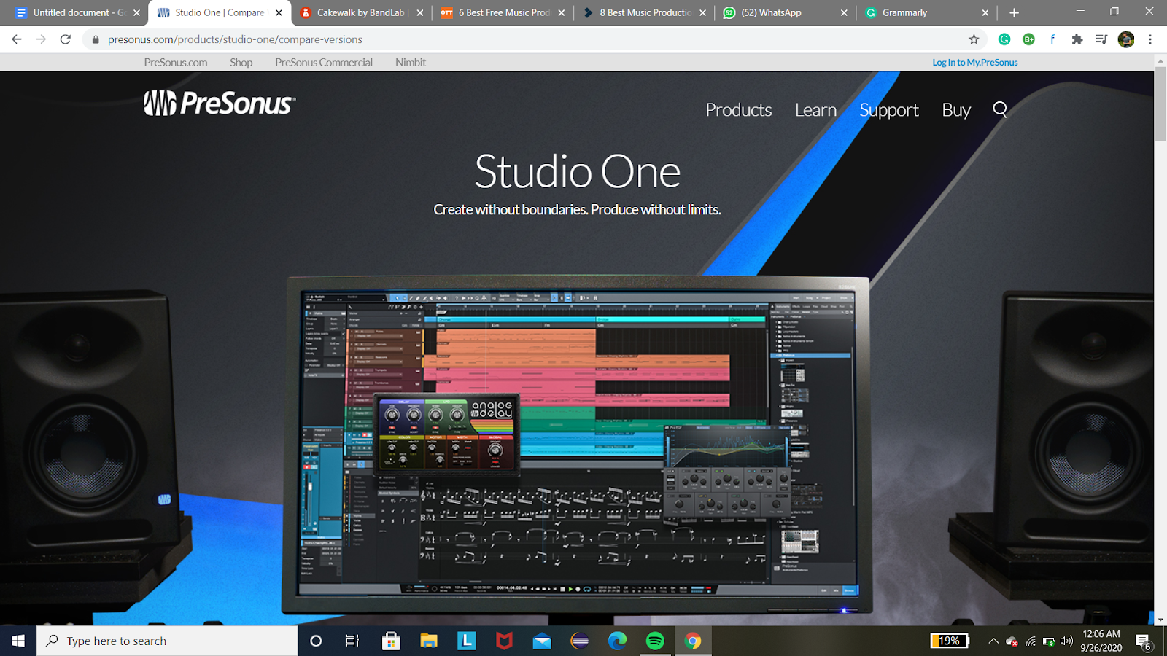
Task: Close the Cakewalk by BandLab tab
Action: click(x=419, y=12)
